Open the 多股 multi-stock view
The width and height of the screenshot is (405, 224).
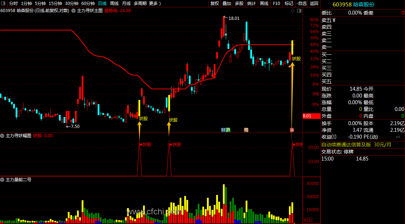tap(239, 3)
